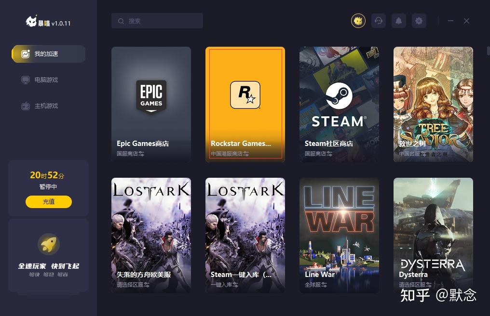Click the v1.0.11 version label

tap(61, 24)
